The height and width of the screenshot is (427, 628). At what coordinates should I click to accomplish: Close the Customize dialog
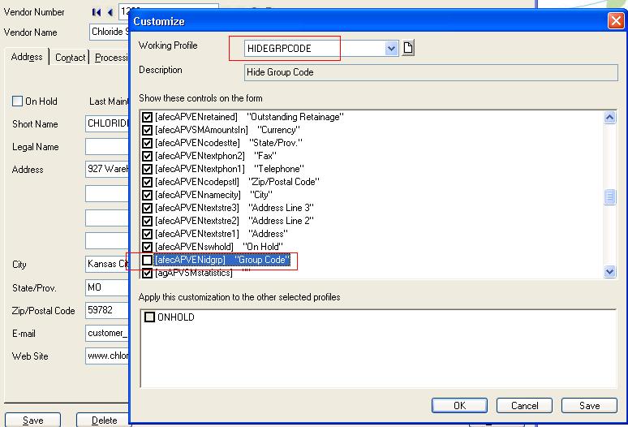pyautogui.click(x=616, y=20)
